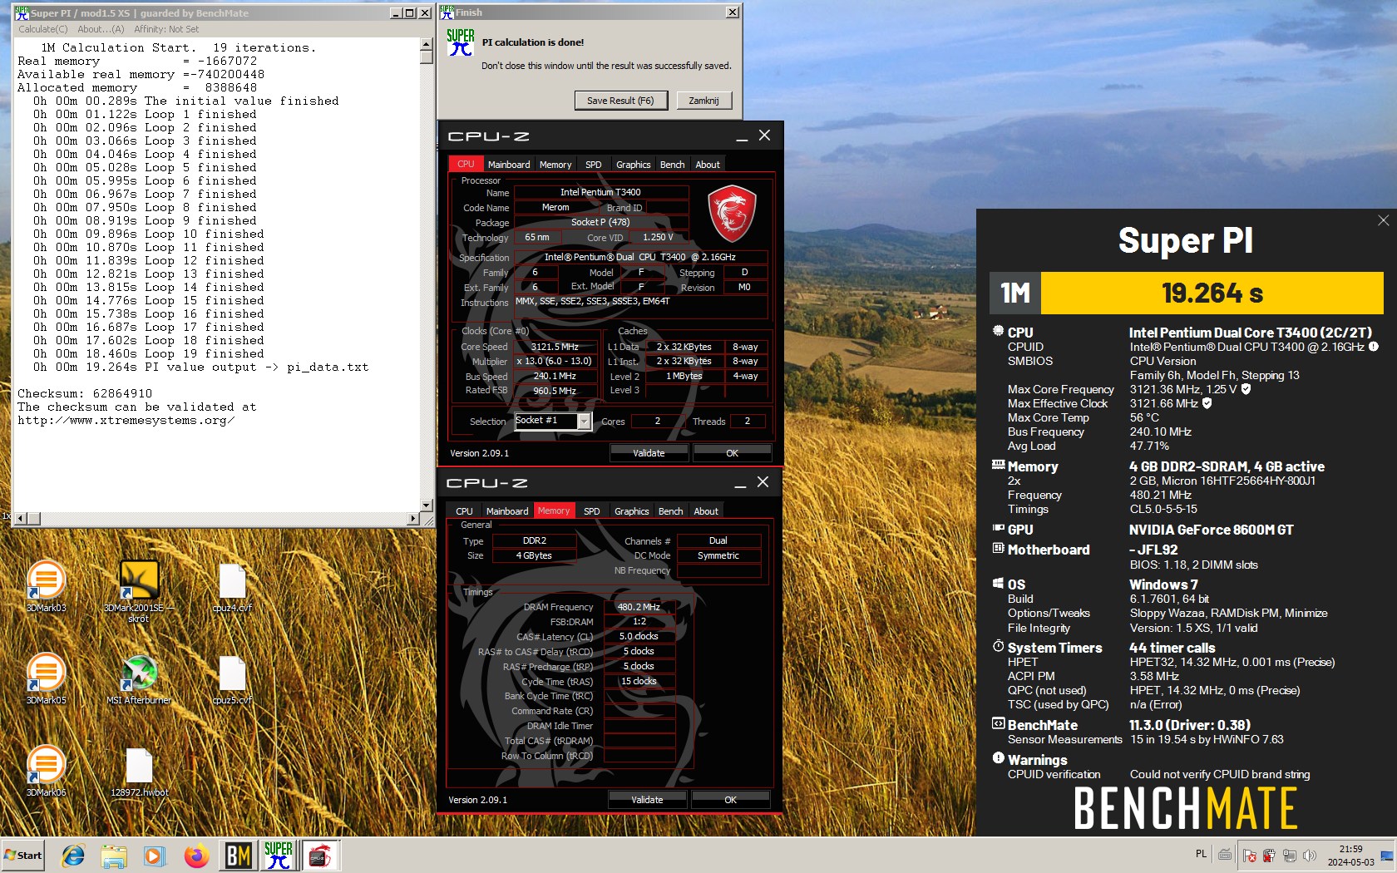Click Save Result (F6) button
Viewport: 1397px width, 873px height.
coord(620,101)
